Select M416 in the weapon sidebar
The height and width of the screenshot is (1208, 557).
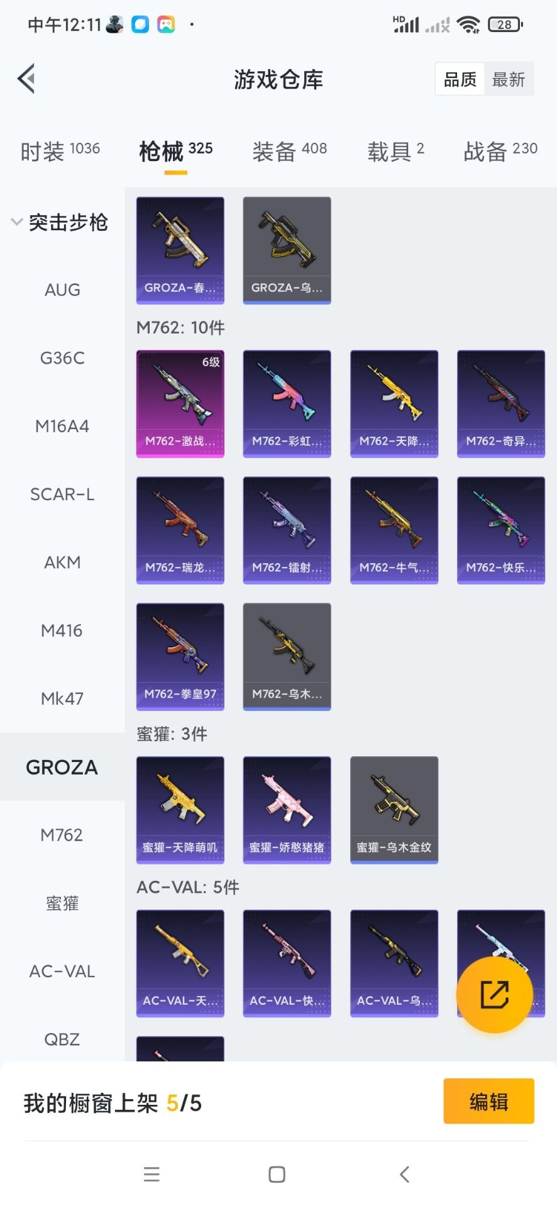[62, 630]
